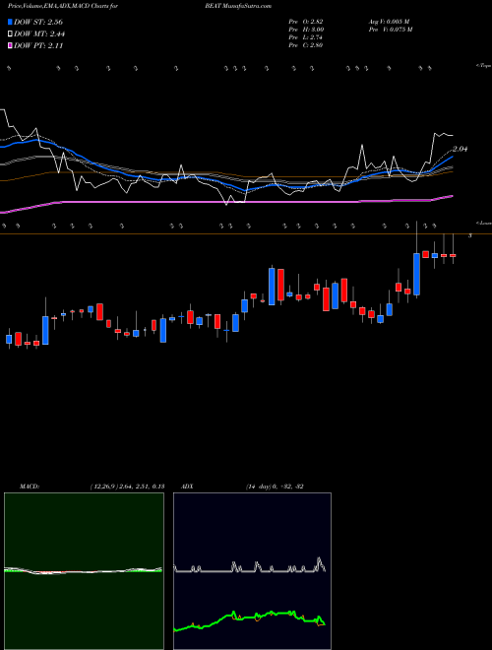Select the 'DOW MT: 2.44' legend label
Viewport: 492px width, 650px height.
[x=39, y=34]
